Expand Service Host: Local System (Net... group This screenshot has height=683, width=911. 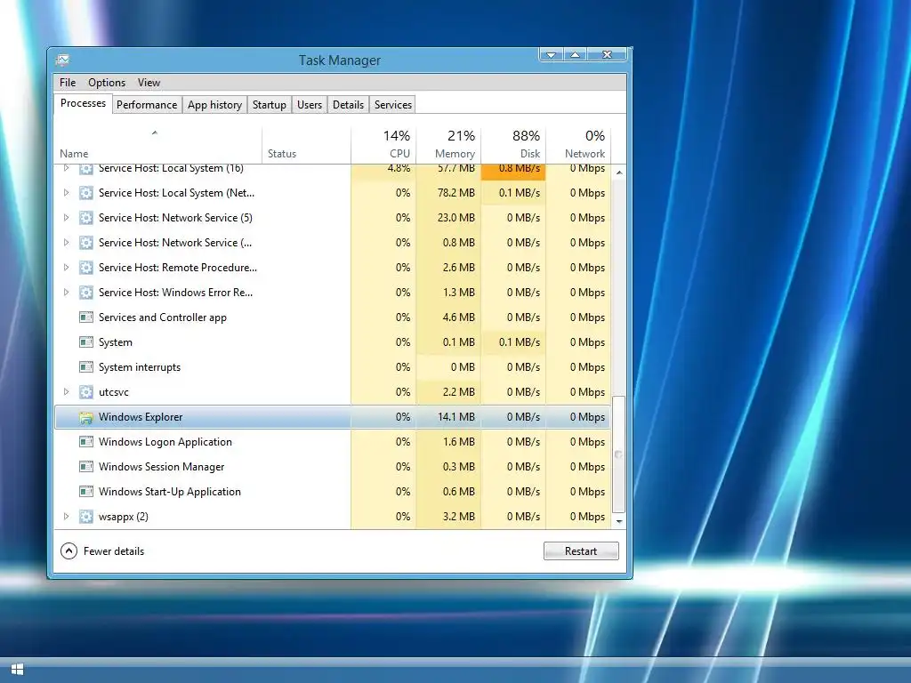pyautogui.click(x=66, y=193)
